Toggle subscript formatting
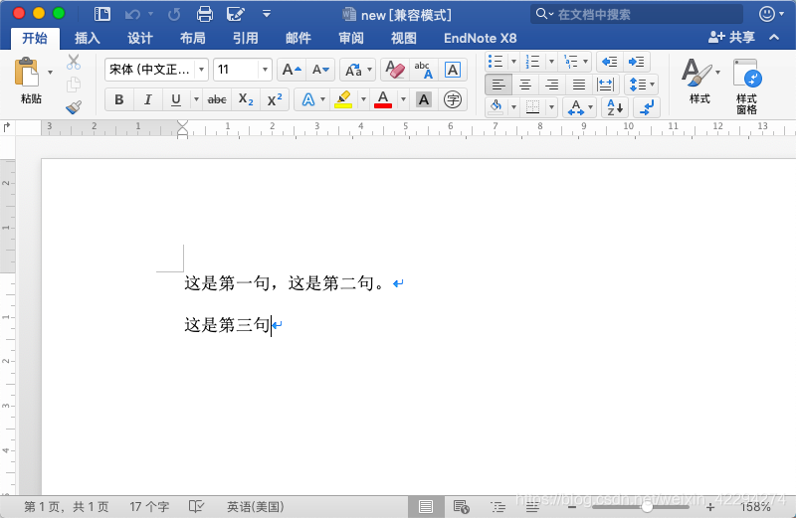 tap(246, 100)
